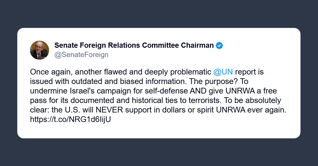Image resolution: width=318 pixels, height=166 pixels.
Task: Click the @SenateForeign handle
Action: coord(81,54)
